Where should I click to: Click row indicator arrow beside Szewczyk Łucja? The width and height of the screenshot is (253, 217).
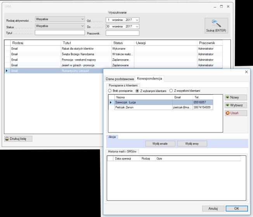[111, 102]
